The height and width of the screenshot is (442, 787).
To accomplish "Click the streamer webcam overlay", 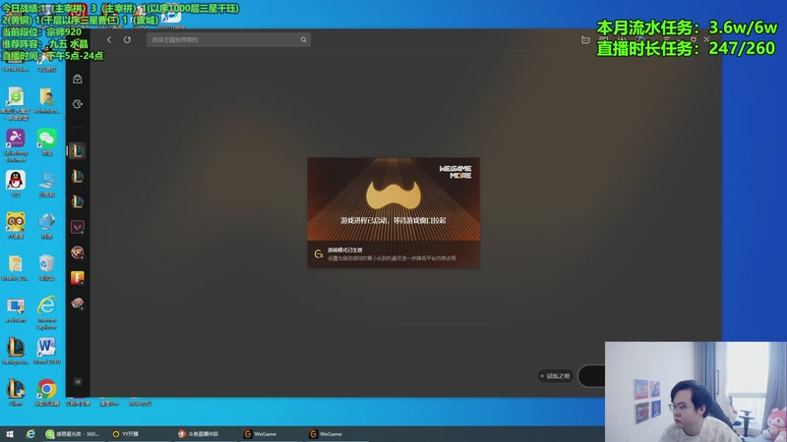I will [696, 392].
